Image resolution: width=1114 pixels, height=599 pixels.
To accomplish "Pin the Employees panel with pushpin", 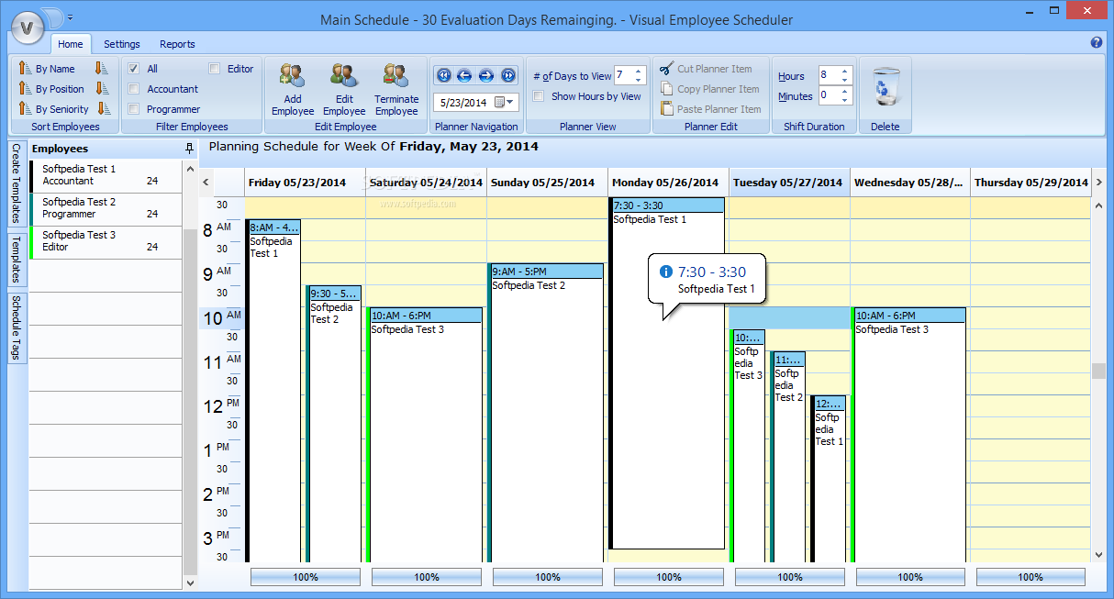I will pyautogui.click(x=189, y=148).
